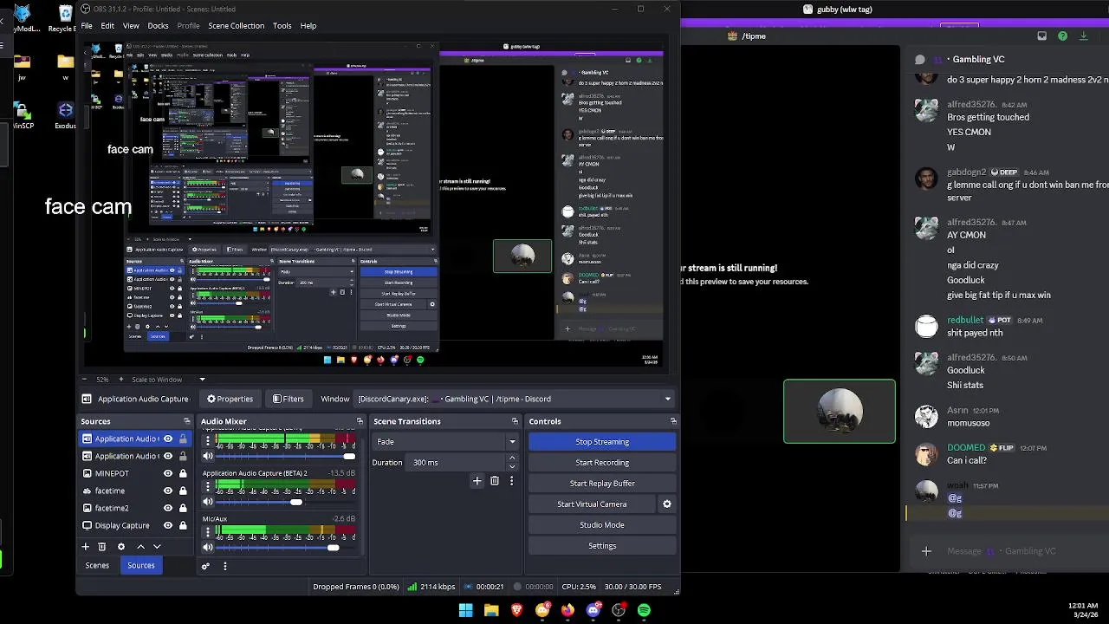Increase transition duration with up arrow

pyautogui.click(x=512, y=458)
